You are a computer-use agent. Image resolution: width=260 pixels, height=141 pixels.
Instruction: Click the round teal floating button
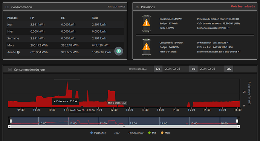click(x=119, y=51)
